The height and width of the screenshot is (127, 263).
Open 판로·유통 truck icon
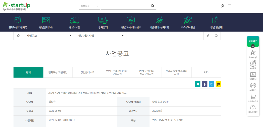tap(74, 20)
